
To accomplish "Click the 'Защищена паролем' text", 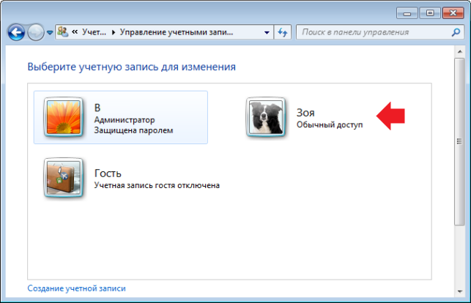I will point(133,130).
